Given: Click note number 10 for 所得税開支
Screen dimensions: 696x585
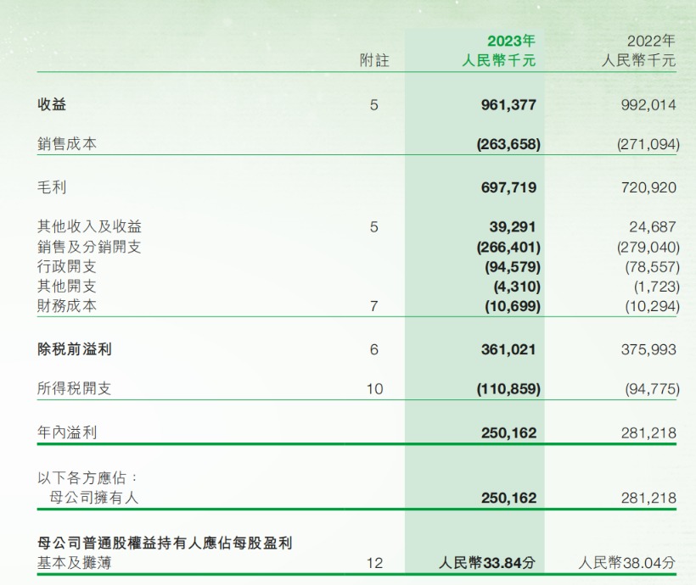Looking at the screenshot, I should (x=375, y=389).
